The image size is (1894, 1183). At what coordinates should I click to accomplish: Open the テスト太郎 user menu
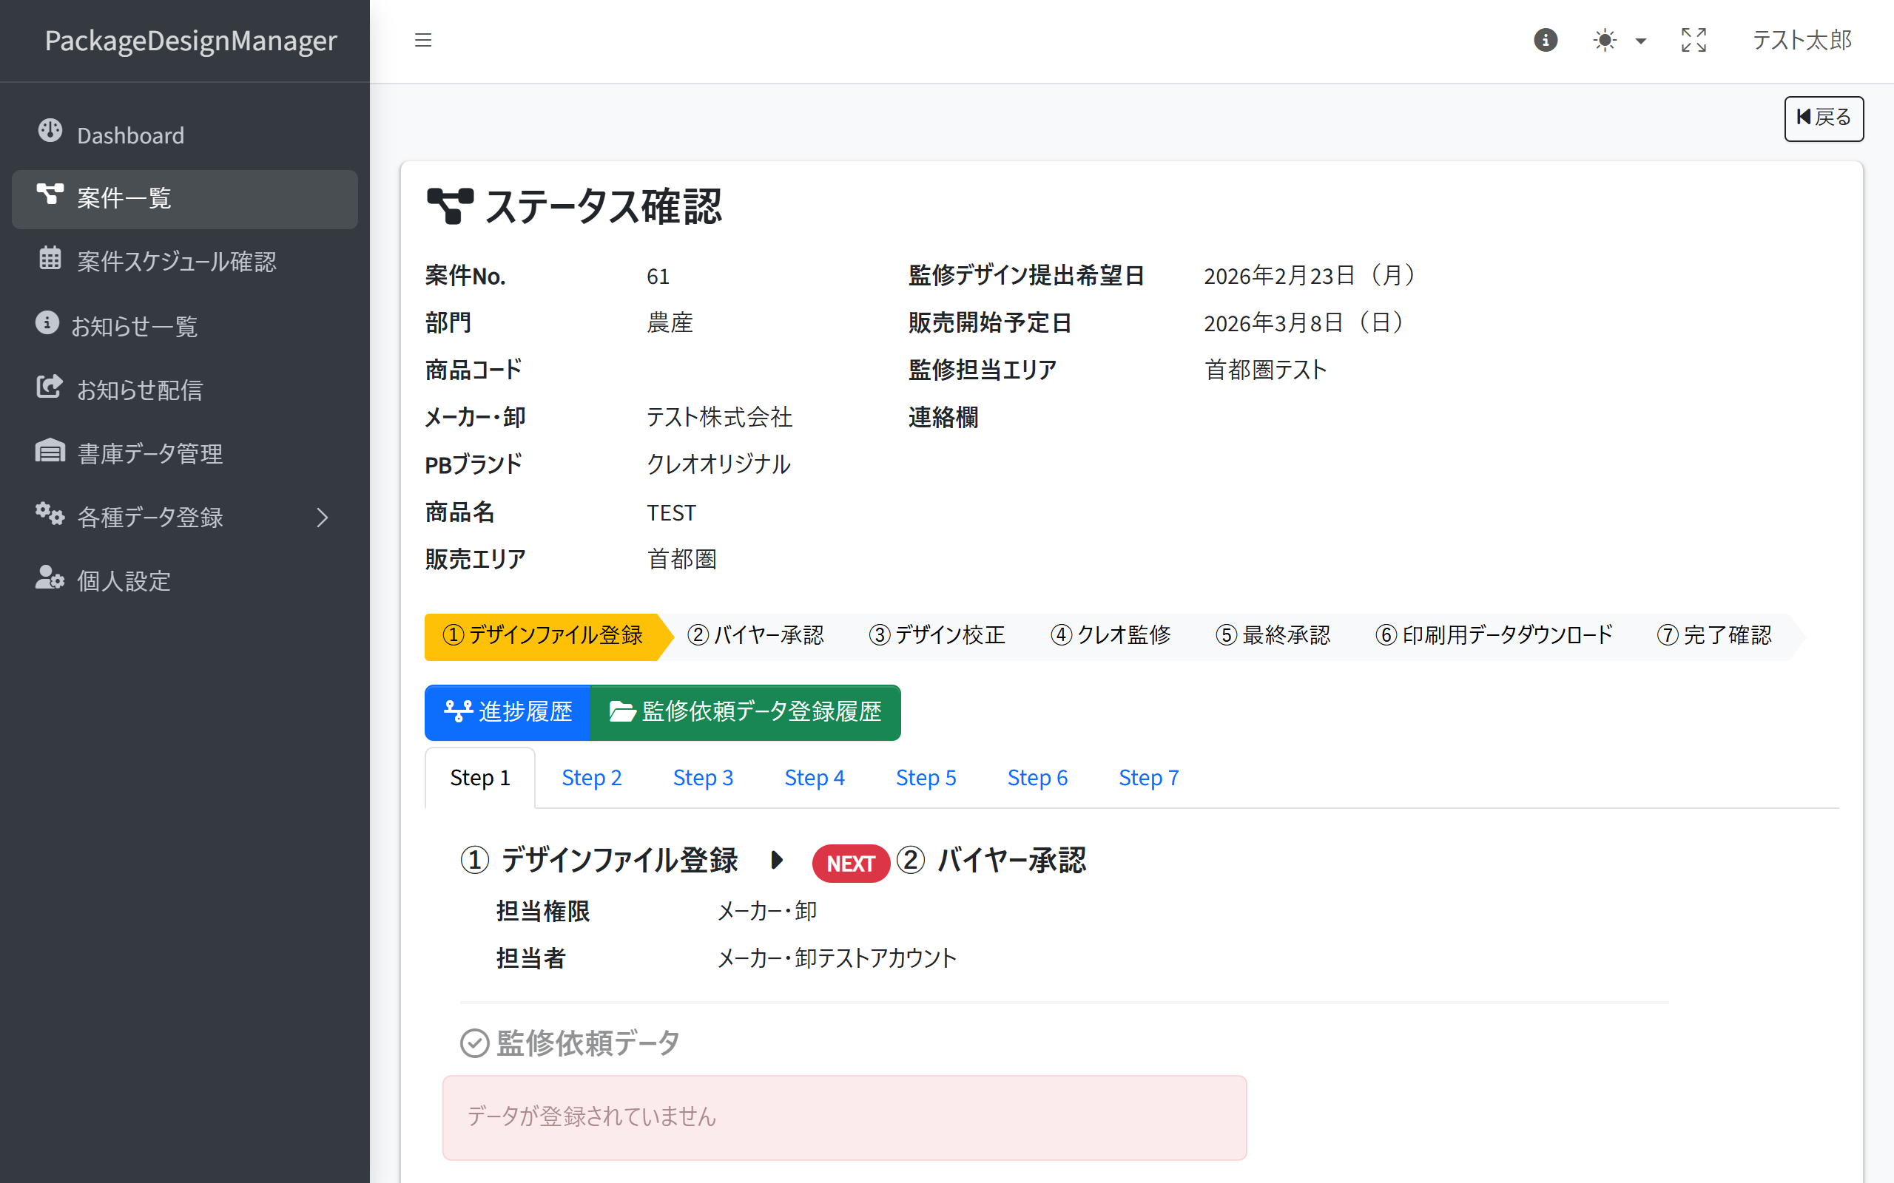pyautogui.click(x=1801, y=40)
